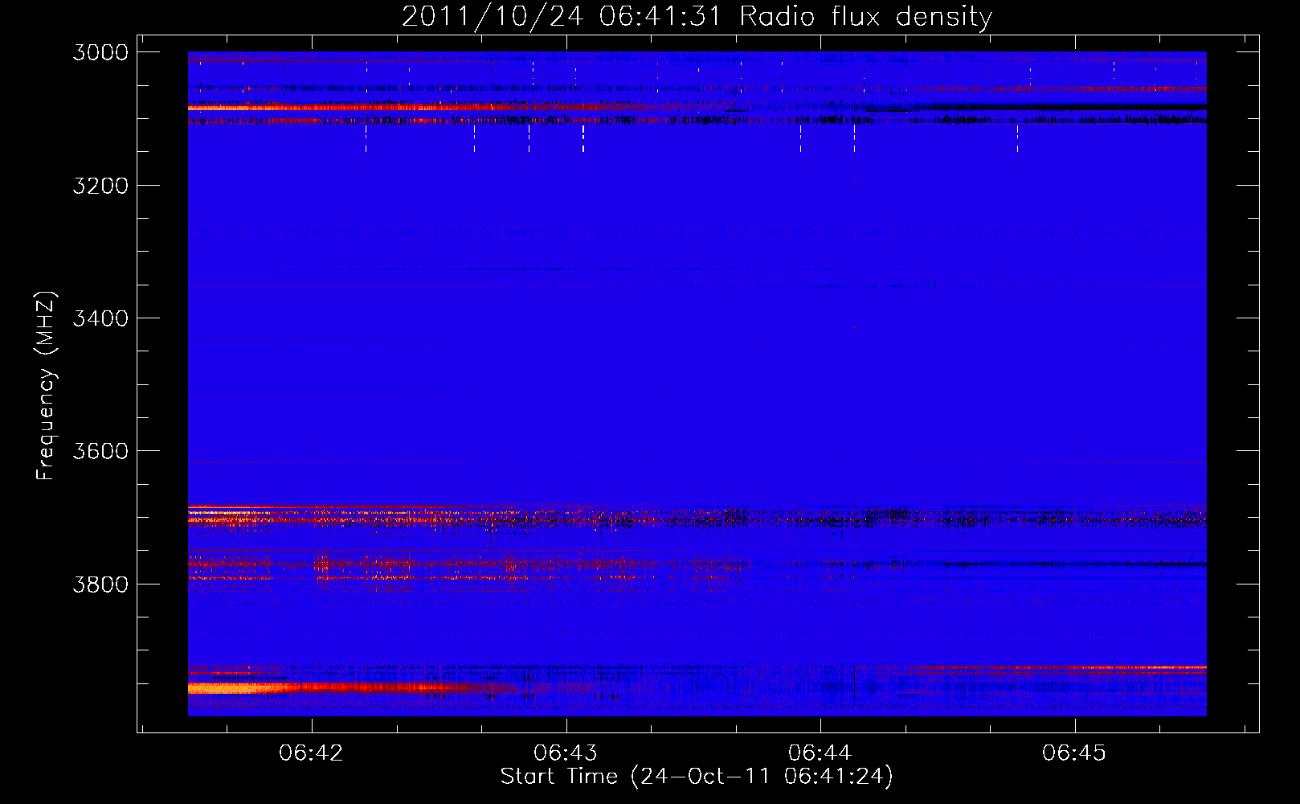The height and width of the screenshot is (804, 1300).
Task: Click the 'Start Time (24-Oct-11 06:41:24)' label
Action: 697,777
